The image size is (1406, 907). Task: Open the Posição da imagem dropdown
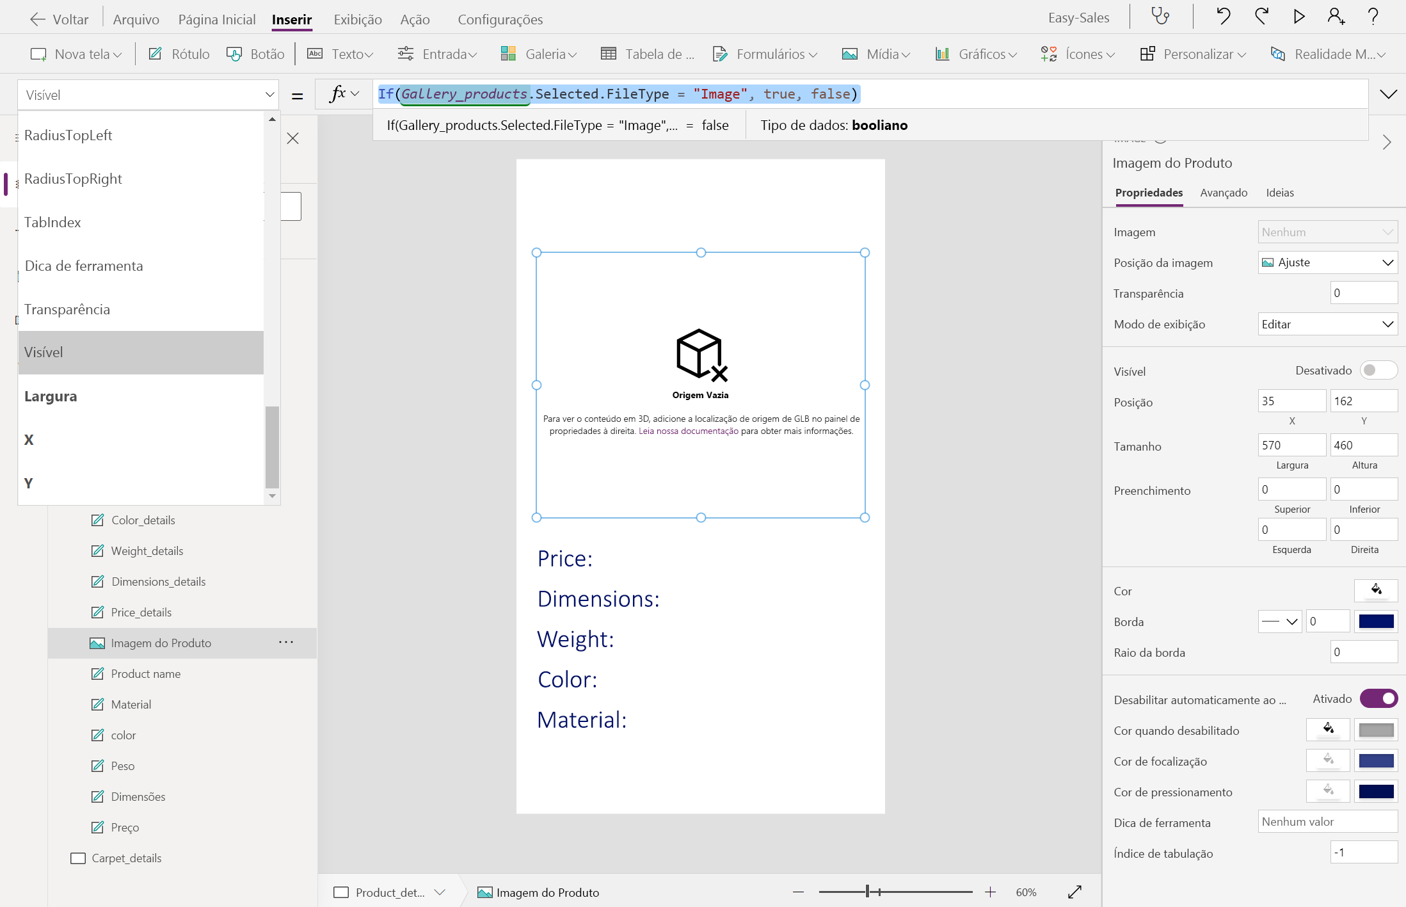(x=1327, y=262)
